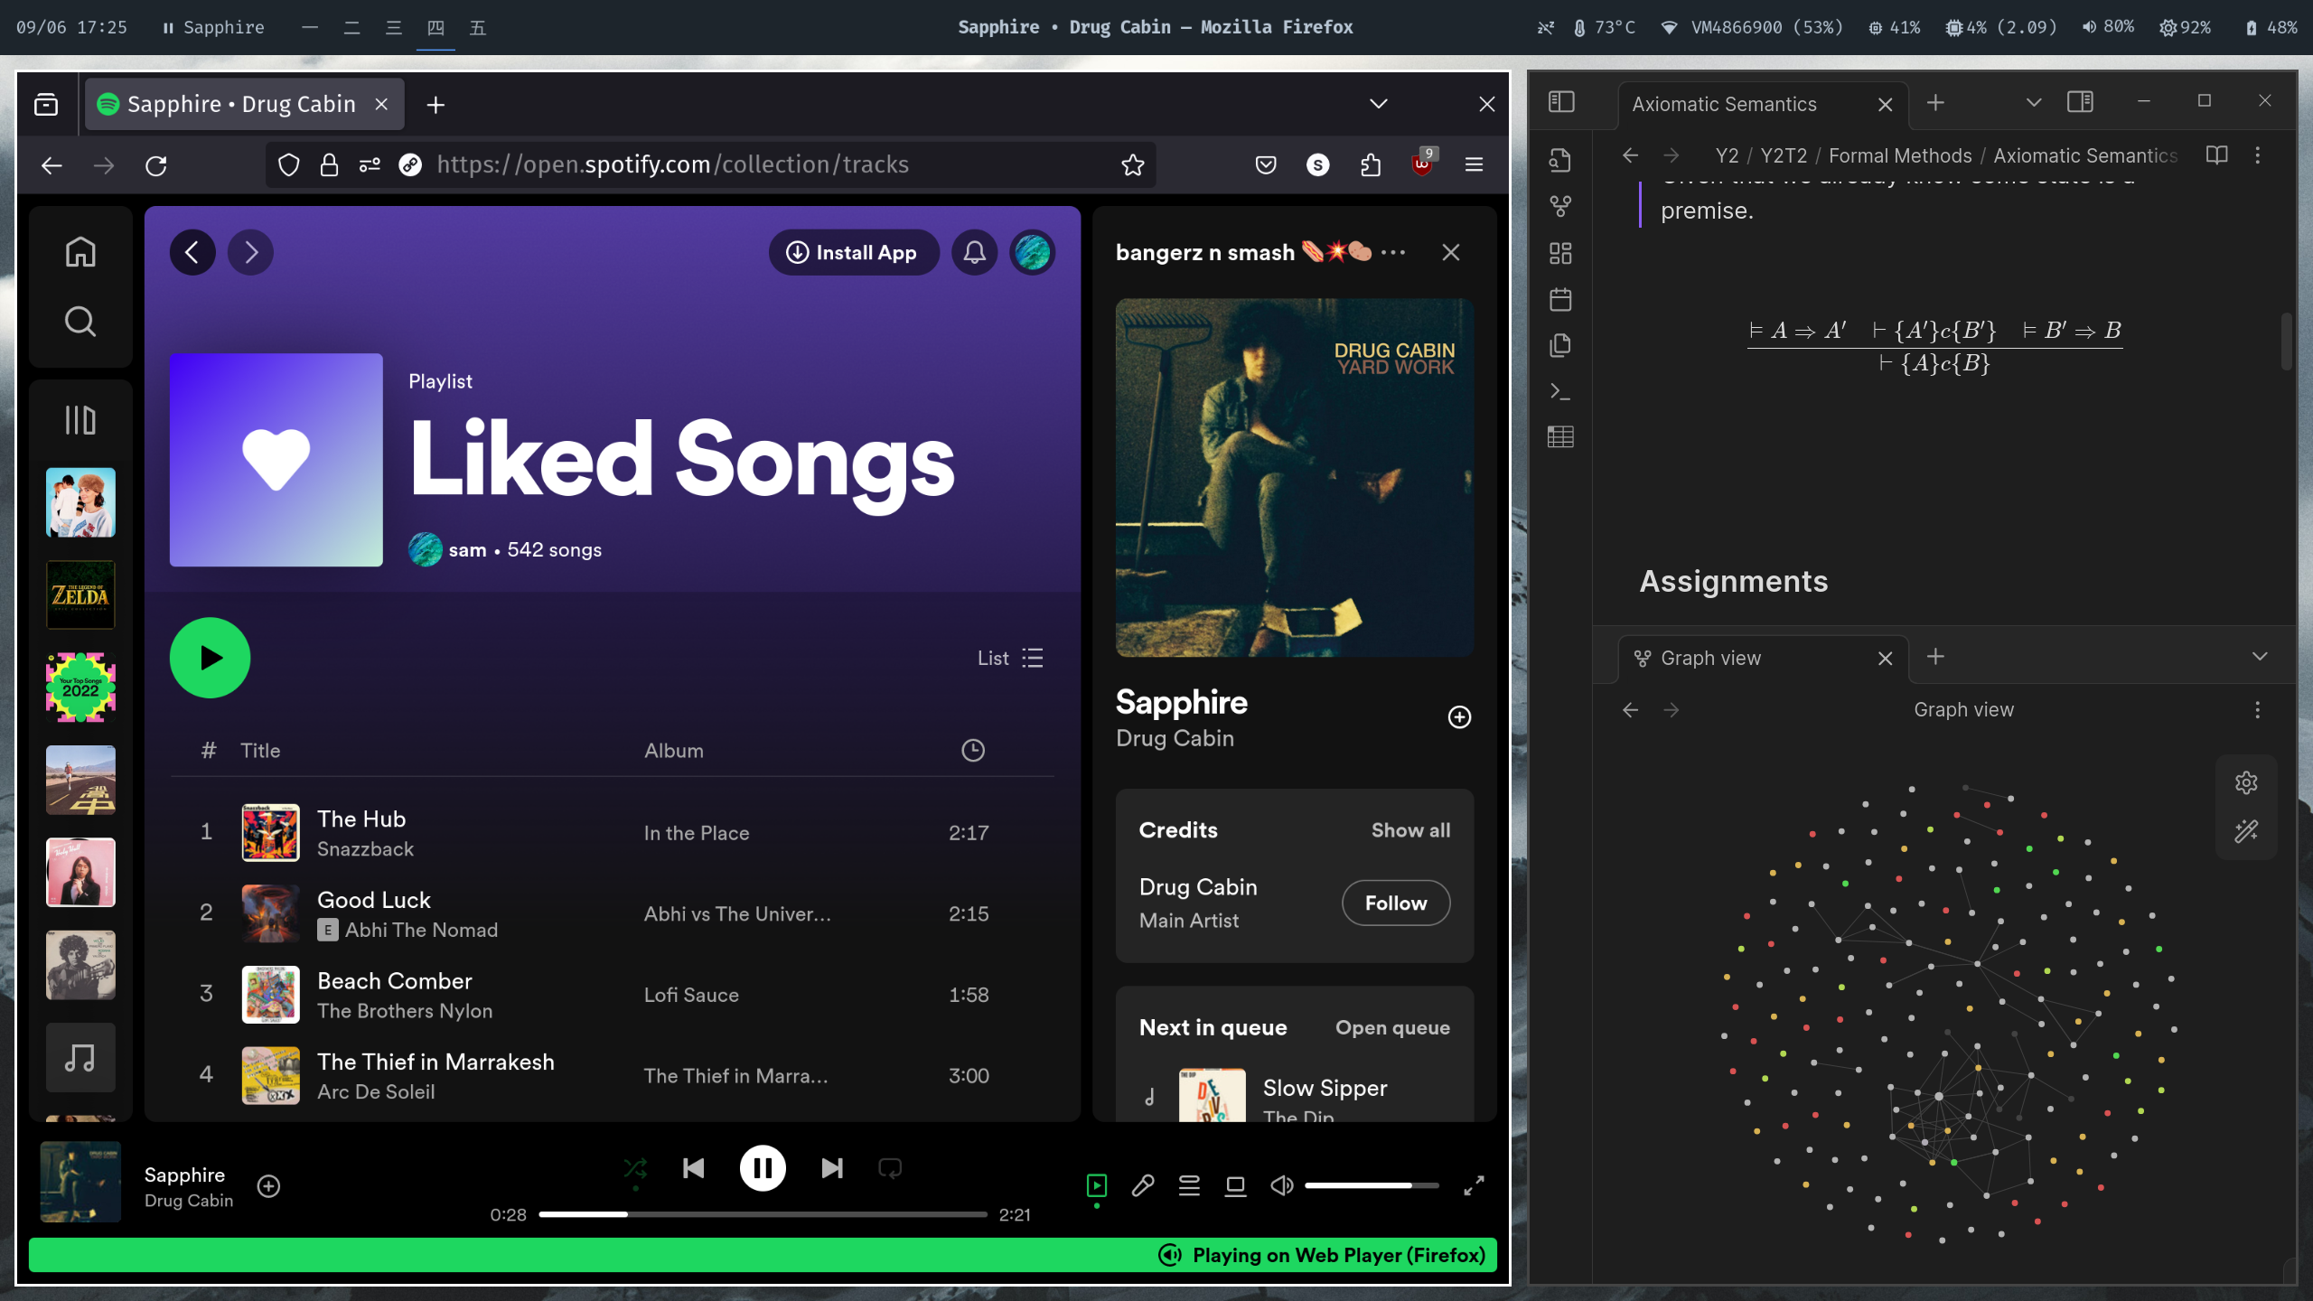
Task: Expand the Graph view pane tab dropdown
Action: point(2259,657)
